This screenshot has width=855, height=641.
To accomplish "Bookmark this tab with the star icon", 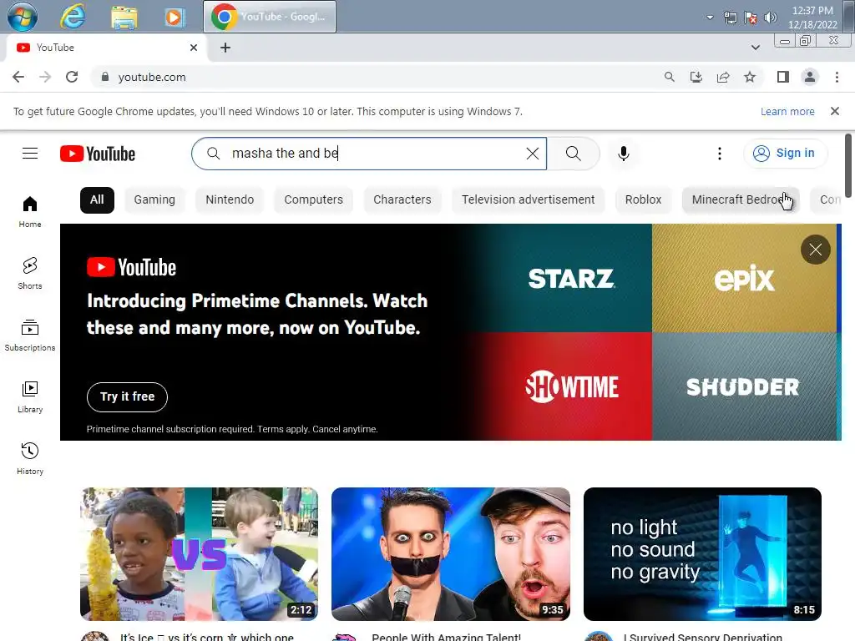I will (x=750, y=77).
